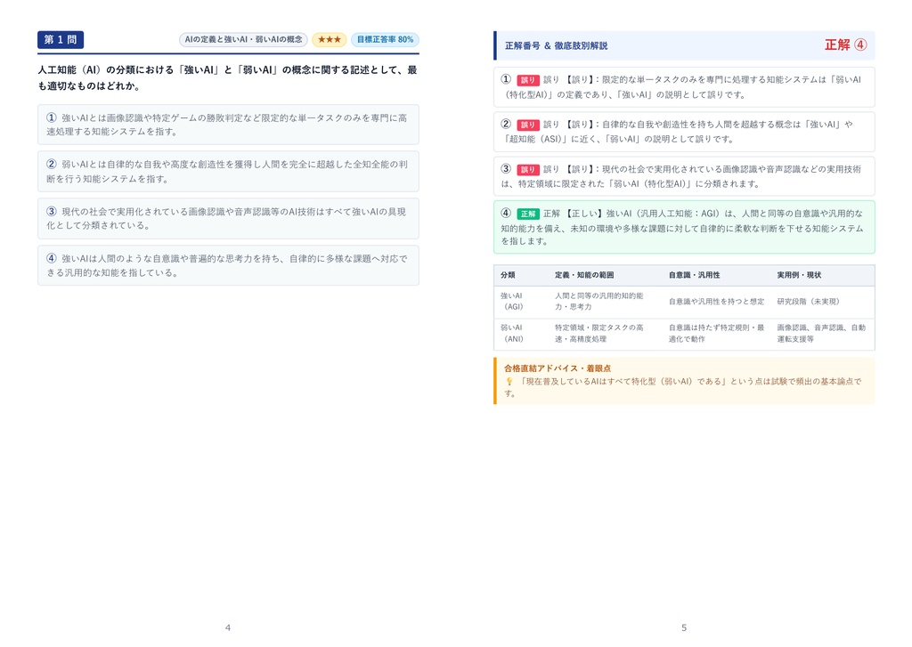The image size is (912, 647).
Task: Click the 自意識は持たず特定規則・最適化で動作 cell
Action: point(716,333)
